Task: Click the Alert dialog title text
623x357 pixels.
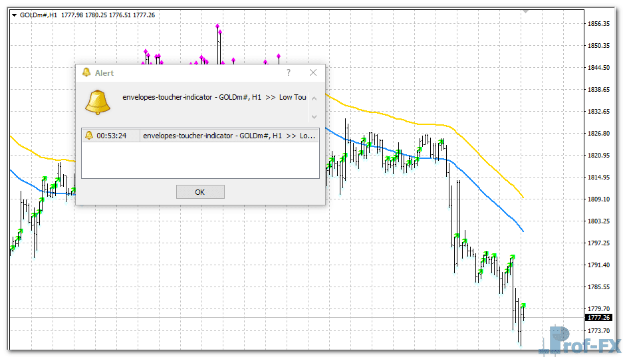Action: click(x=104, y=73)
